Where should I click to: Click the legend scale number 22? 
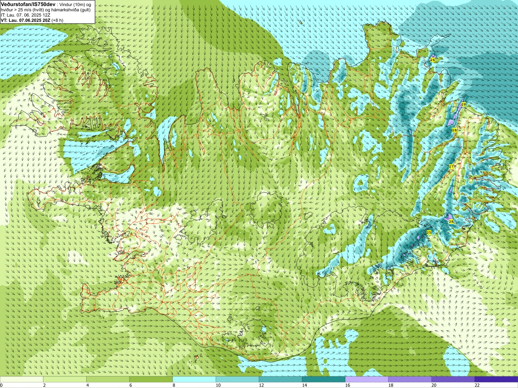click(x=477, y=385)
